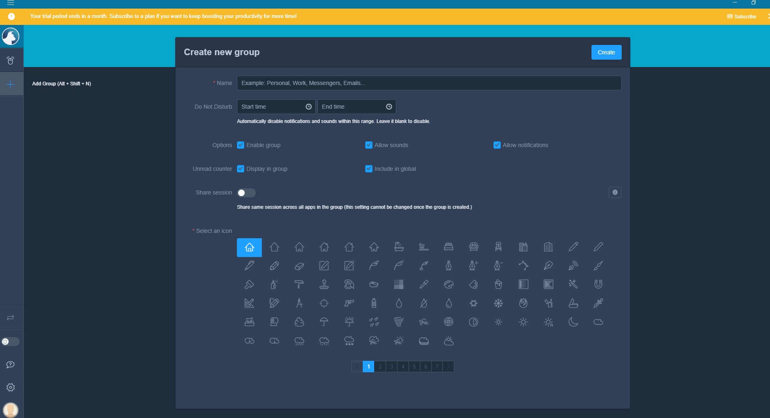Turn on the Share session switch
The image size is (770, 418).
(x=246, y=193)
